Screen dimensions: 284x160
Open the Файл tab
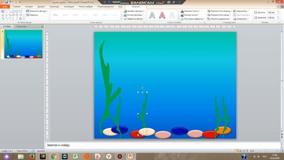click(5, 7)
